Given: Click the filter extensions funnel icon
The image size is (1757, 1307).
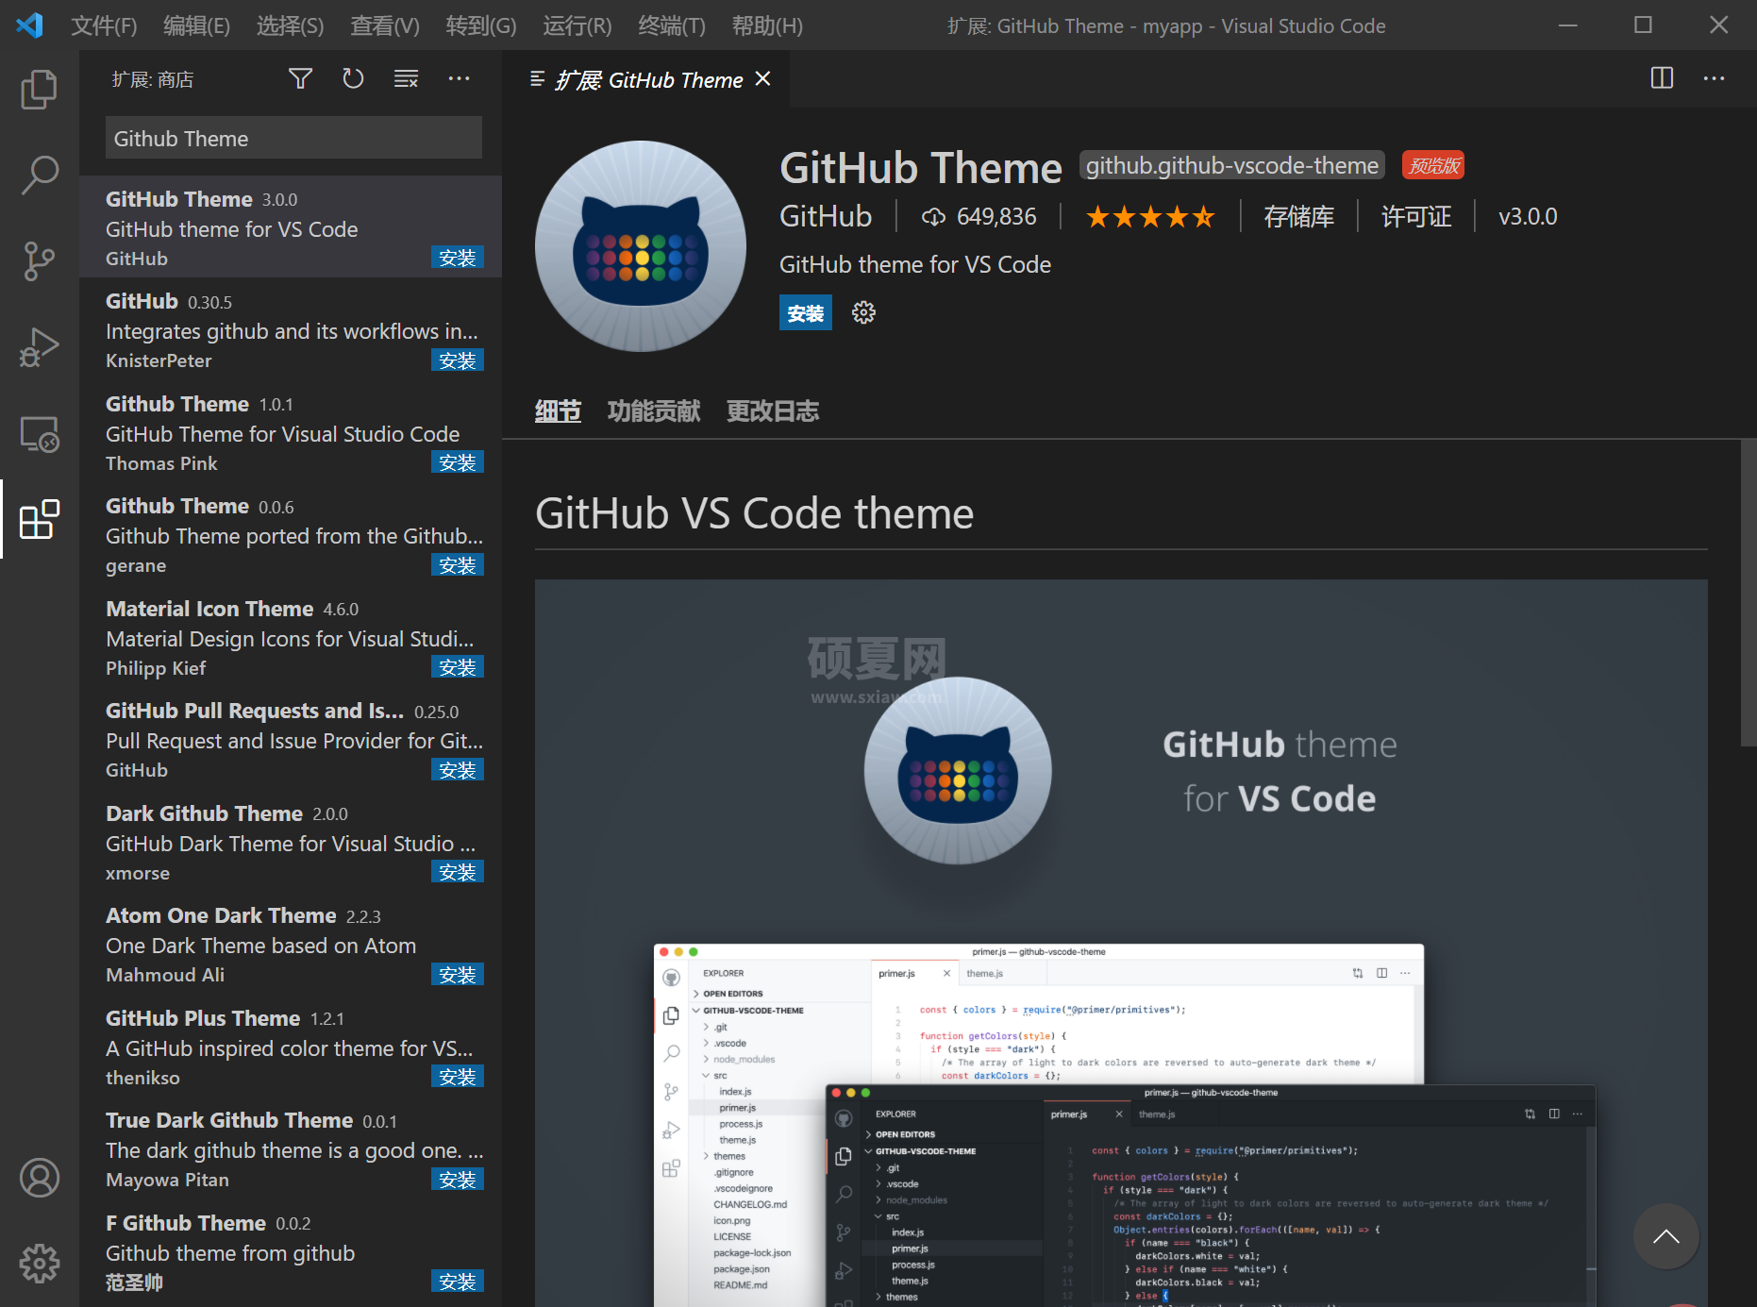Looking at the screenshot, I should point(300,79).
